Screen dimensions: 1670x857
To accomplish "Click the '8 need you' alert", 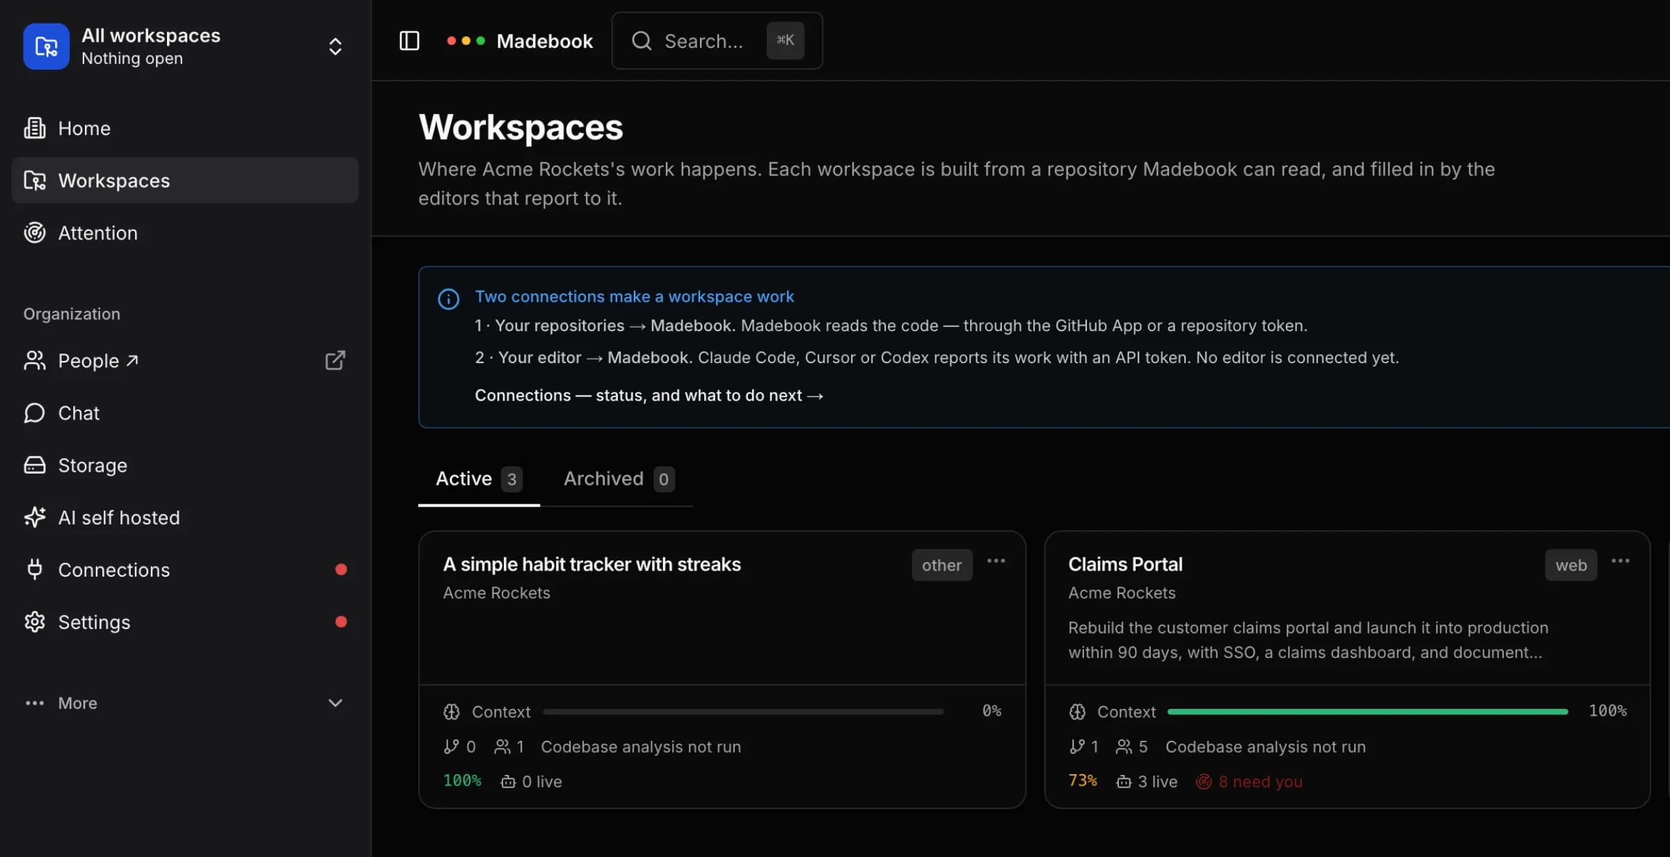I will [1249, 781].
